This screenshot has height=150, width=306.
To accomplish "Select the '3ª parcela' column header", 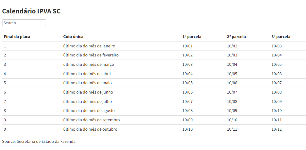I will coord(281,37).
